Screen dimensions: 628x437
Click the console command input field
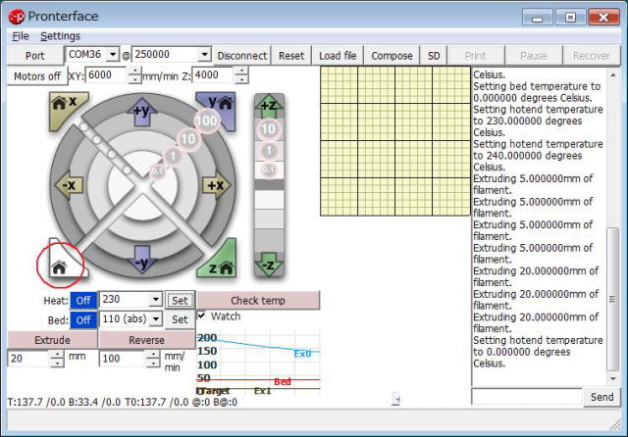pyautogui.click(x=527, y=397)
